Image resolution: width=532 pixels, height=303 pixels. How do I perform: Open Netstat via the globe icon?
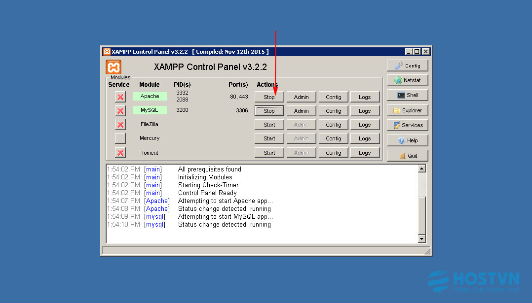click(407, 81)
